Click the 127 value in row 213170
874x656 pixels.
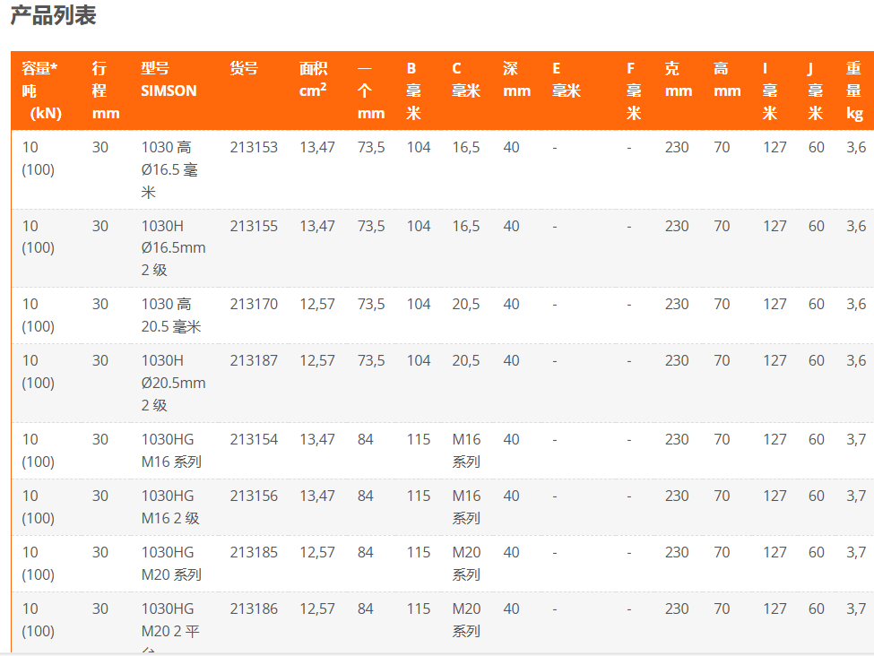click(774, 304)
